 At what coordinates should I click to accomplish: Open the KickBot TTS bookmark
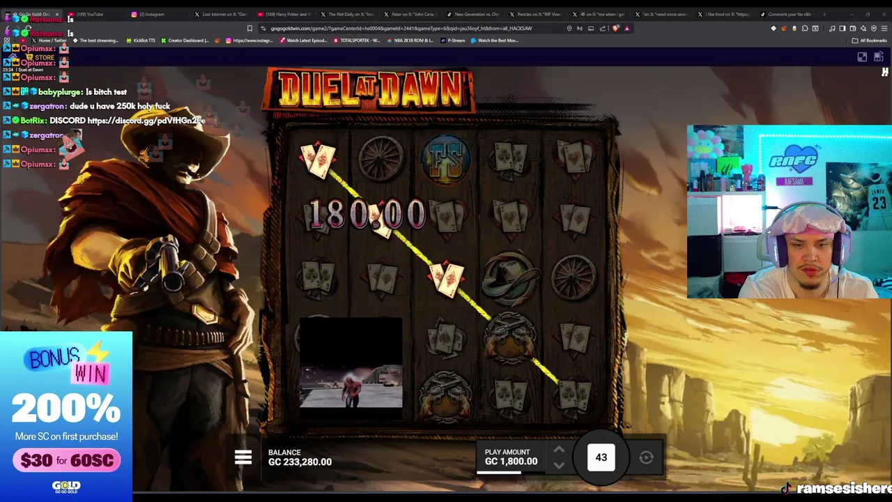click(141, 40)
